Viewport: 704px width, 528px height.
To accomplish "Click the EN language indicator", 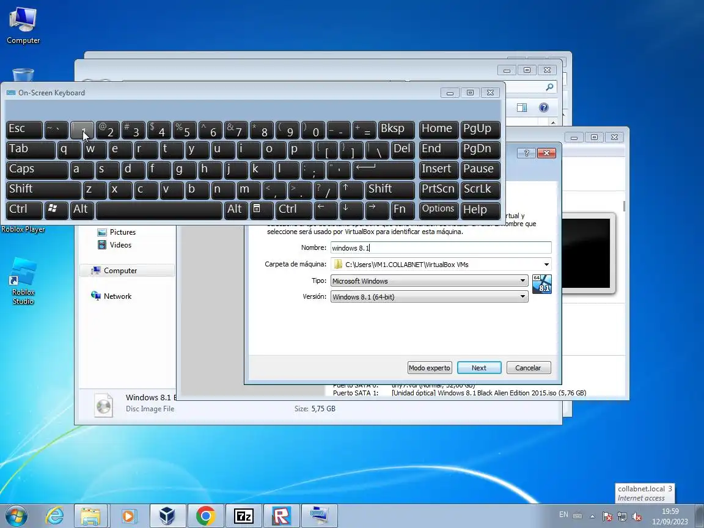I will (x=563, y=515).
